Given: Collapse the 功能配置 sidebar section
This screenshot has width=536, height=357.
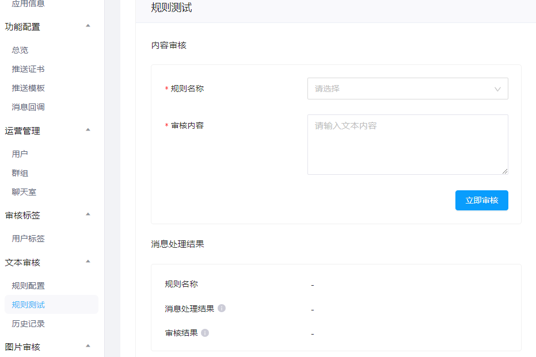Looking at the screenshot, I should coord(88,26).
